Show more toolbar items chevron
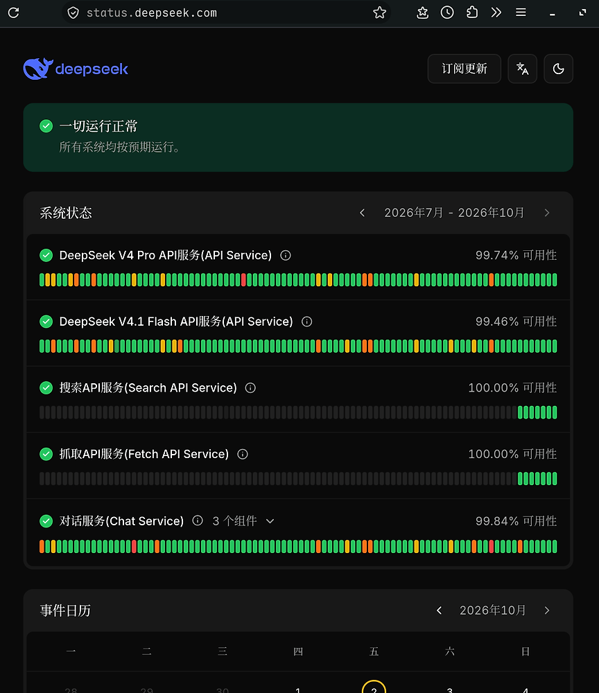 coord(496,12)
